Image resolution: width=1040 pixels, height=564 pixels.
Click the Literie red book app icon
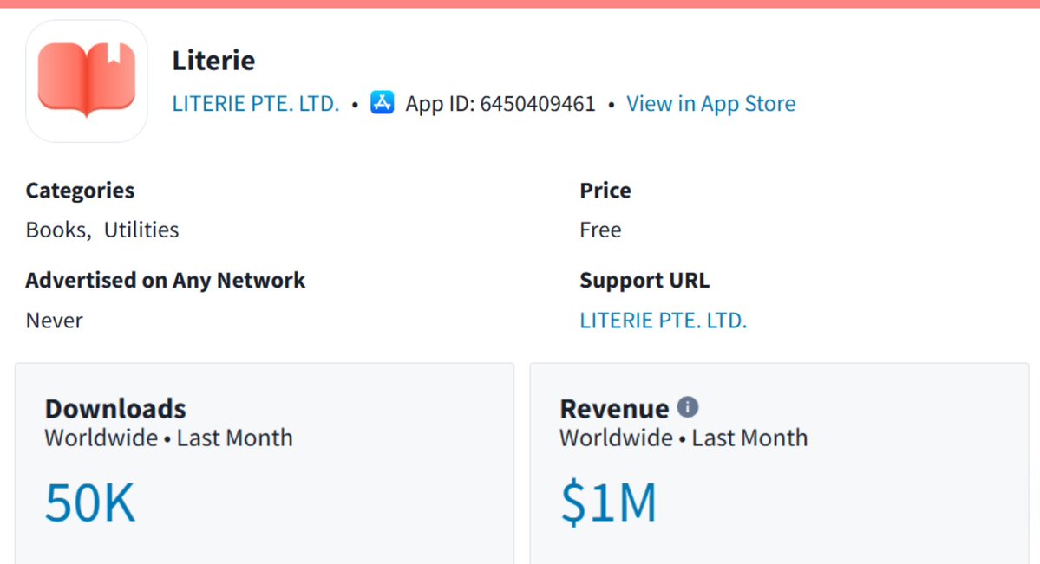86,81
